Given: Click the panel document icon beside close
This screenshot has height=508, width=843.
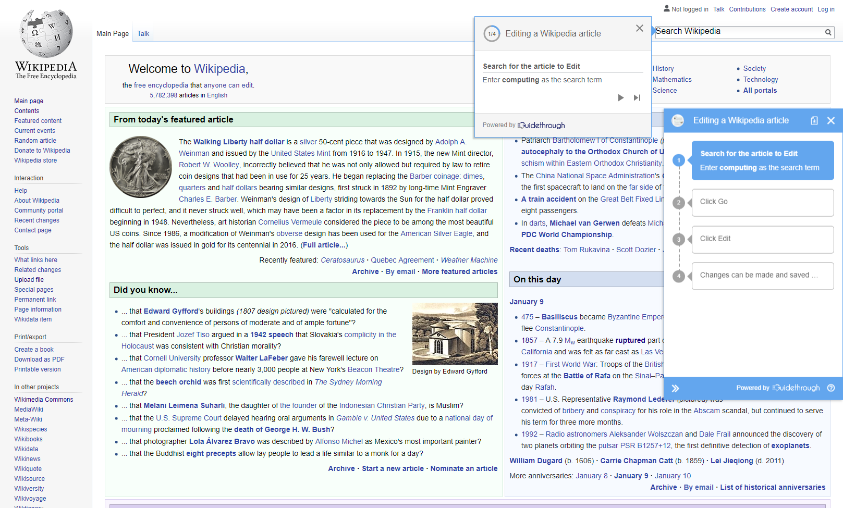Looking at the screenshot, I should pyautogui.click(x=814, y=120).
